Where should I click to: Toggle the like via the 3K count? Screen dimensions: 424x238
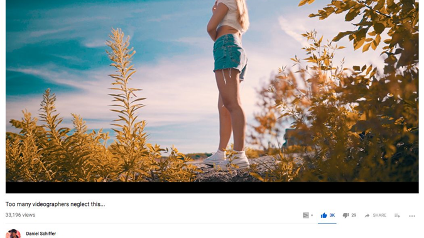click(332, 215)
